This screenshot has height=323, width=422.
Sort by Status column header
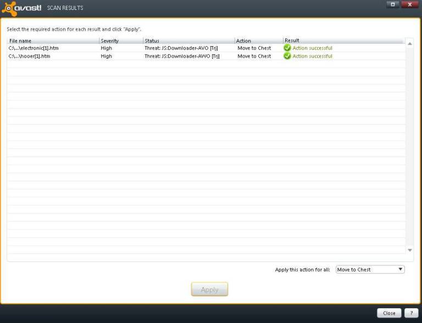[189, 41]
